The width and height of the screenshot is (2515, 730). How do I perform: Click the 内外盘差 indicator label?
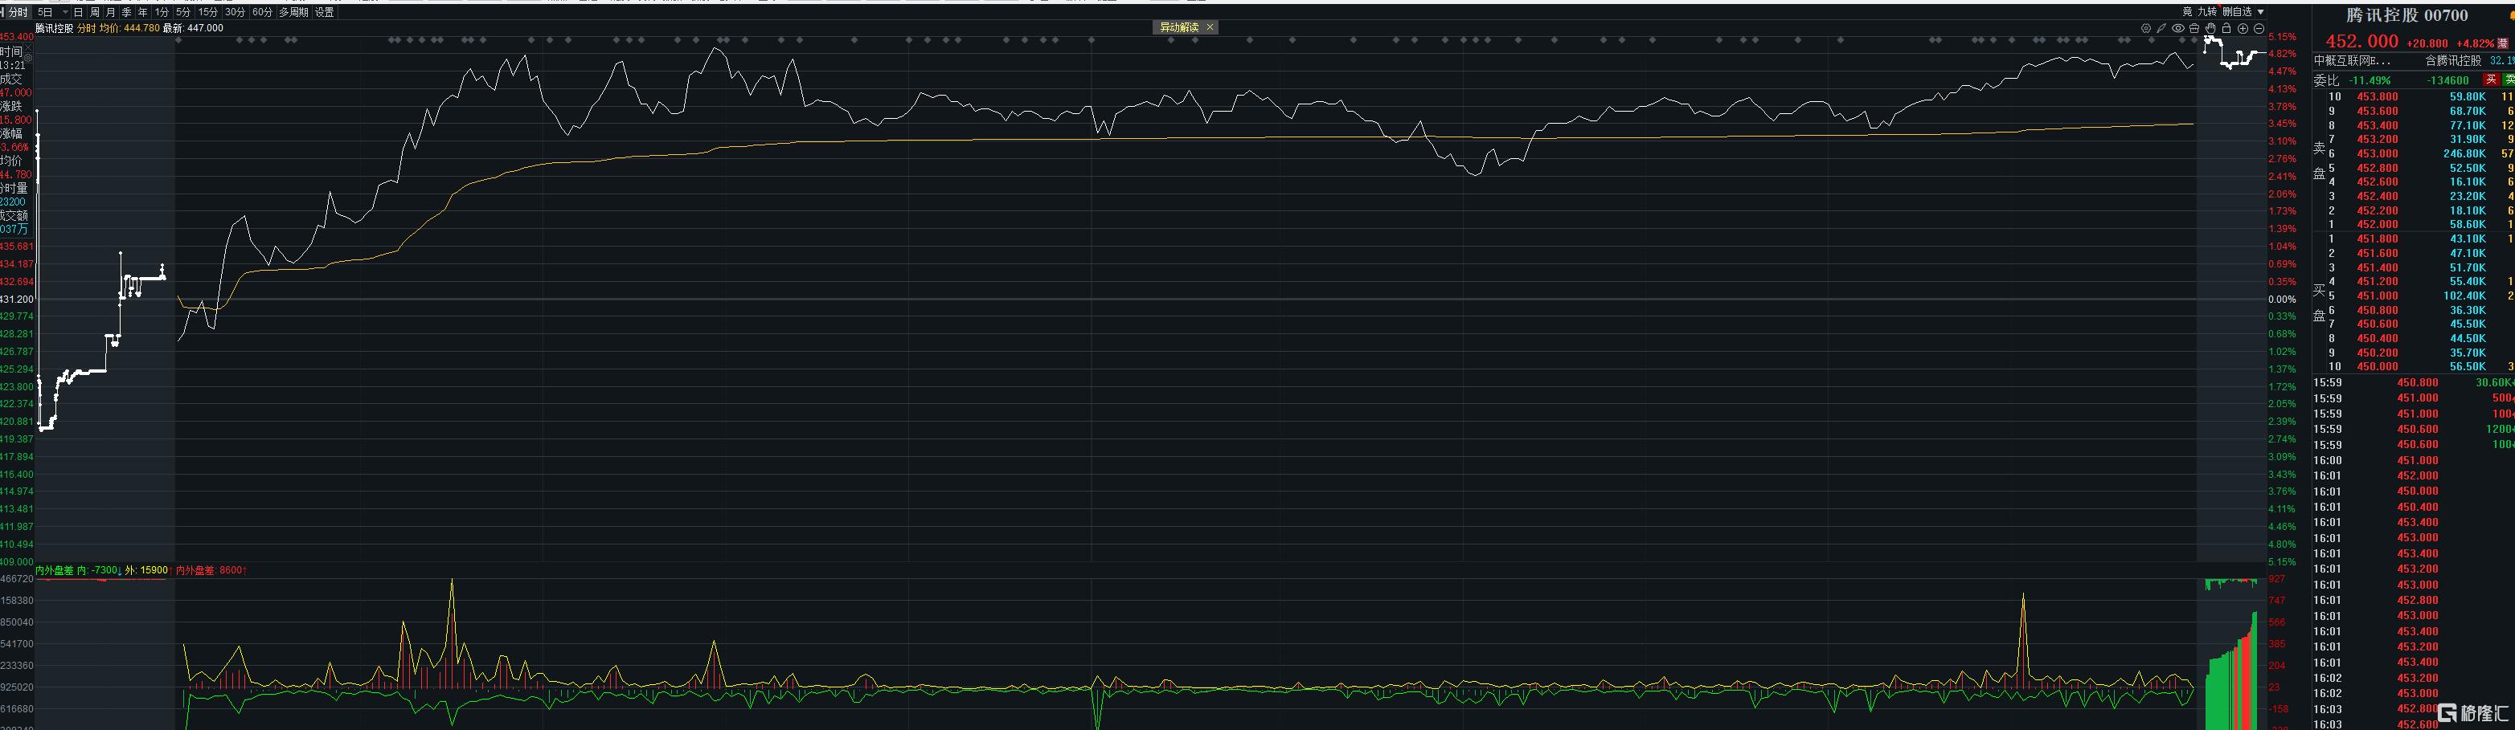coord(55,570)
